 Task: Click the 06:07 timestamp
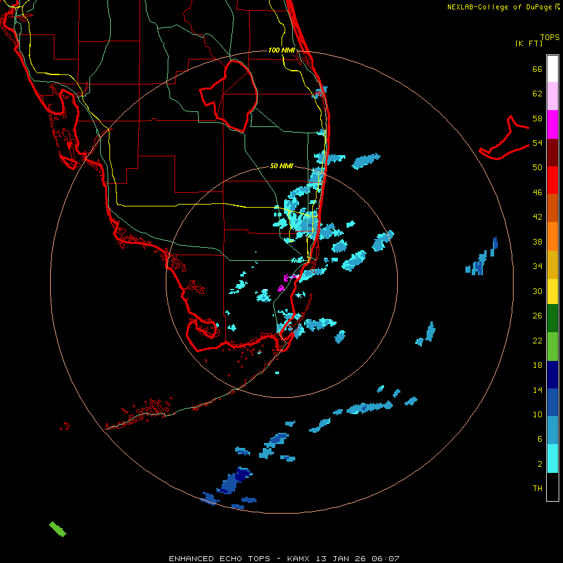[x=385, y=559]
